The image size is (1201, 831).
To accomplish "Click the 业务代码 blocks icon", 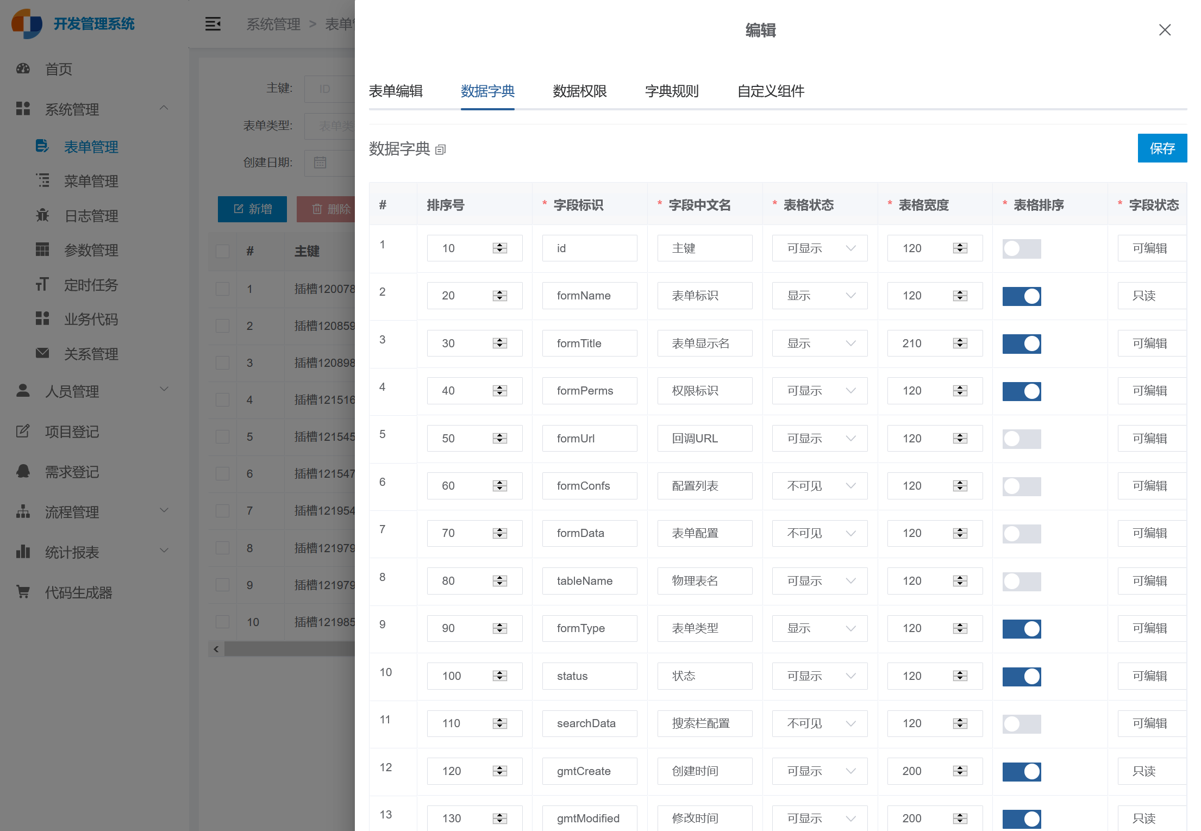I will click(42, 318).
